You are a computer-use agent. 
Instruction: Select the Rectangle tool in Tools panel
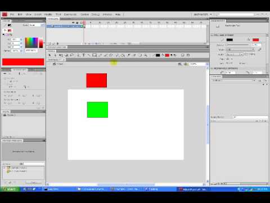click(x=94, y=55)
